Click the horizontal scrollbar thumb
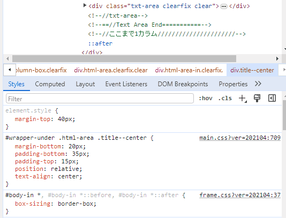This screenshot has height=218, width=286. pyautogui.click(x=124, y=59)
